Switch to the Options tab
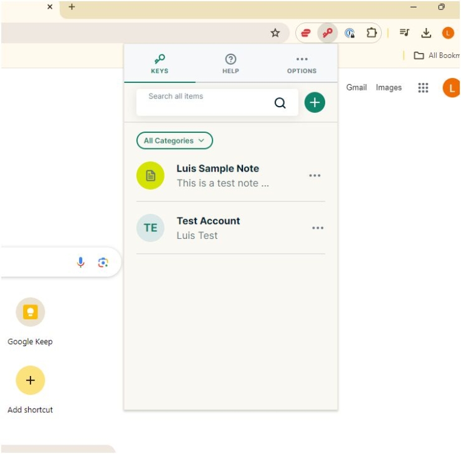This screenshot has height=454, width=461. pos(302,64)
